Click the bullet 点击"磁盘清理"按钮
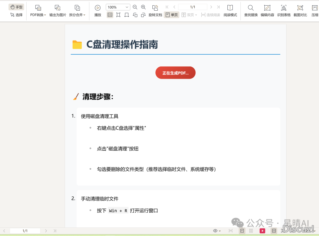 point(118,149)
